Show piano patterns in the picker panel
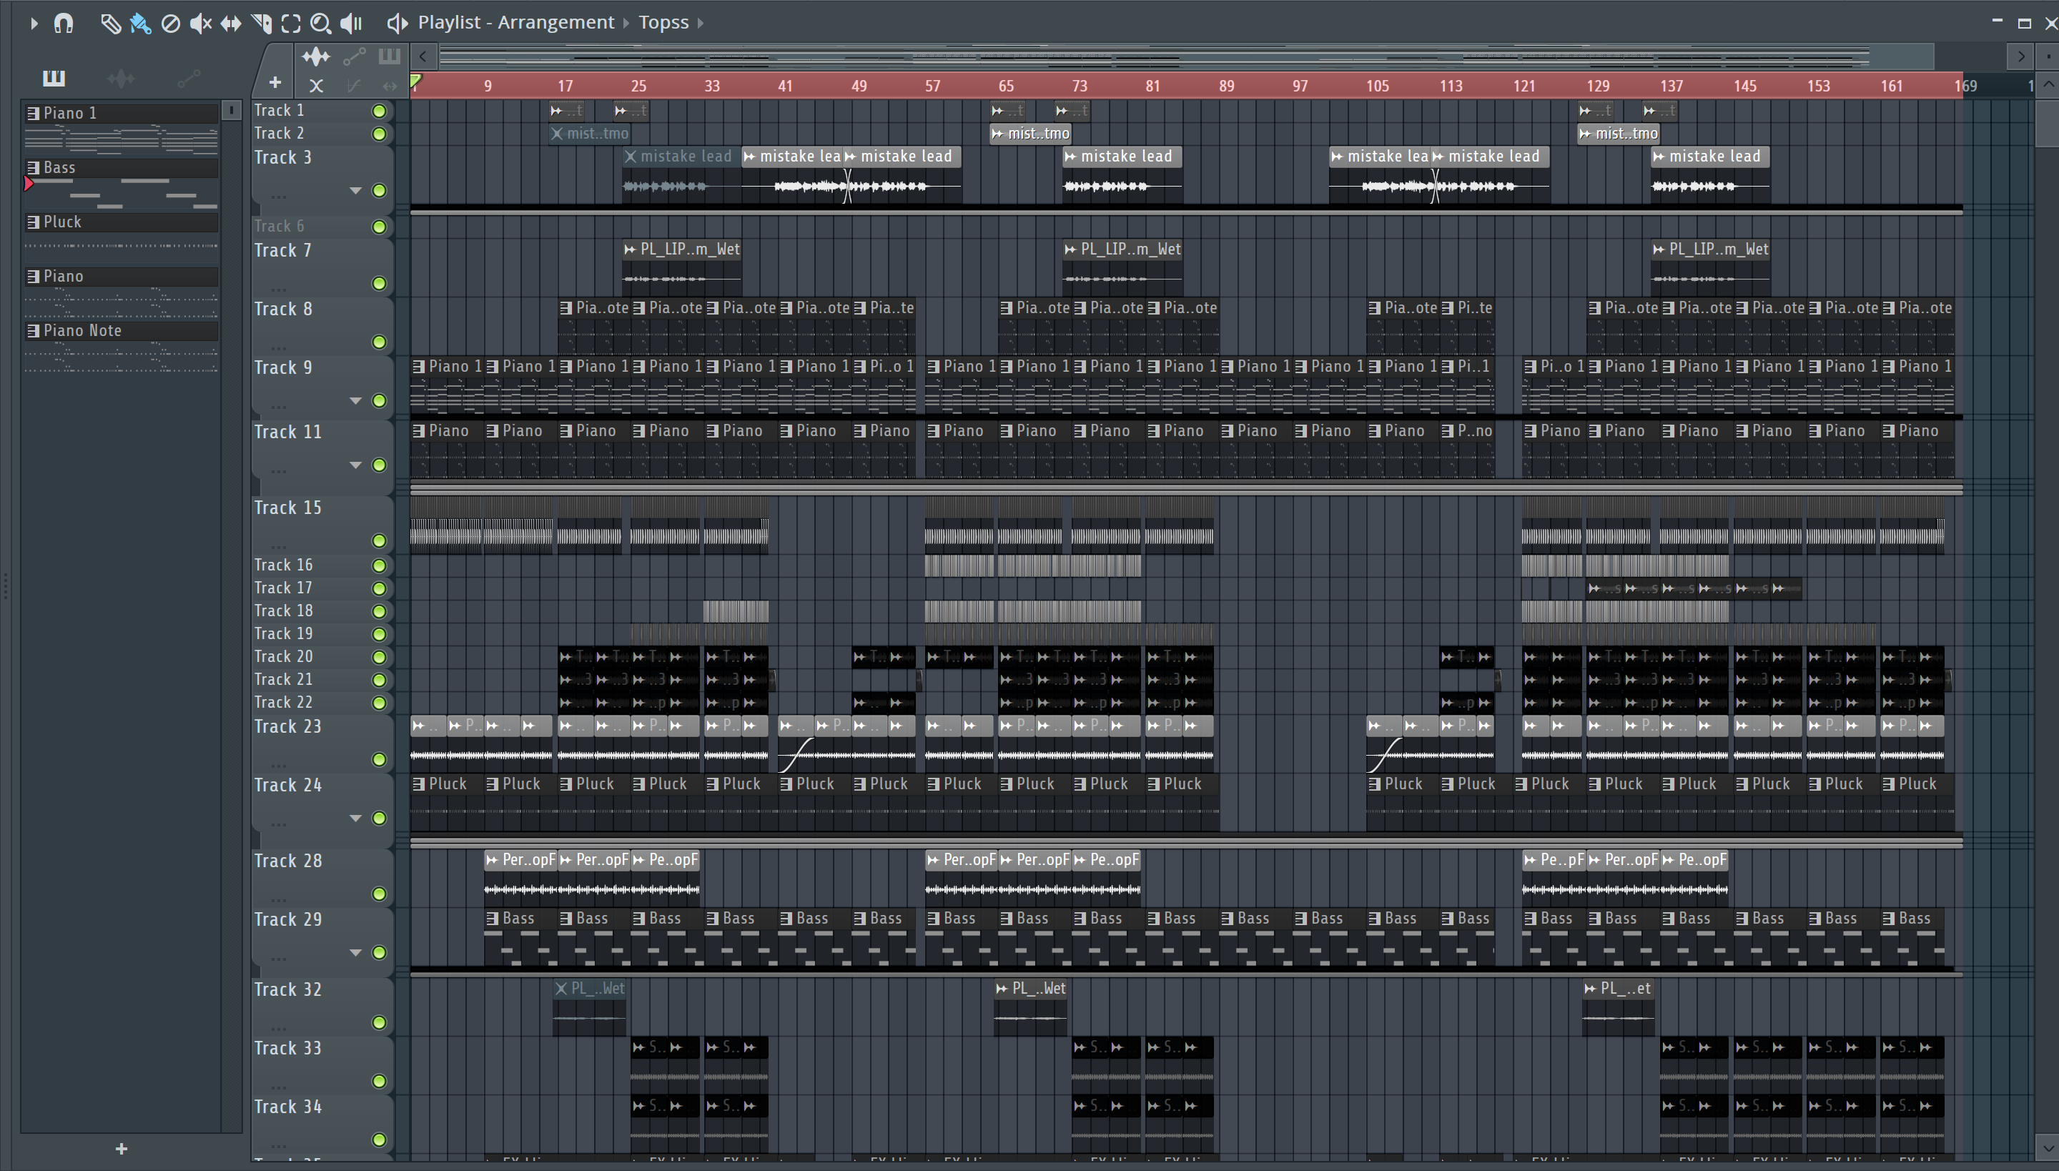The image size is (2059, 1171). coord(54,78)
